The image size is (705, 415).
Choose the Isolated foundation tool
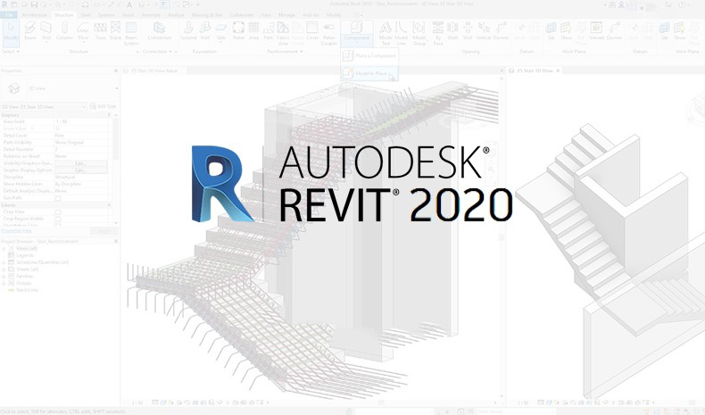[x=188, y=32]
